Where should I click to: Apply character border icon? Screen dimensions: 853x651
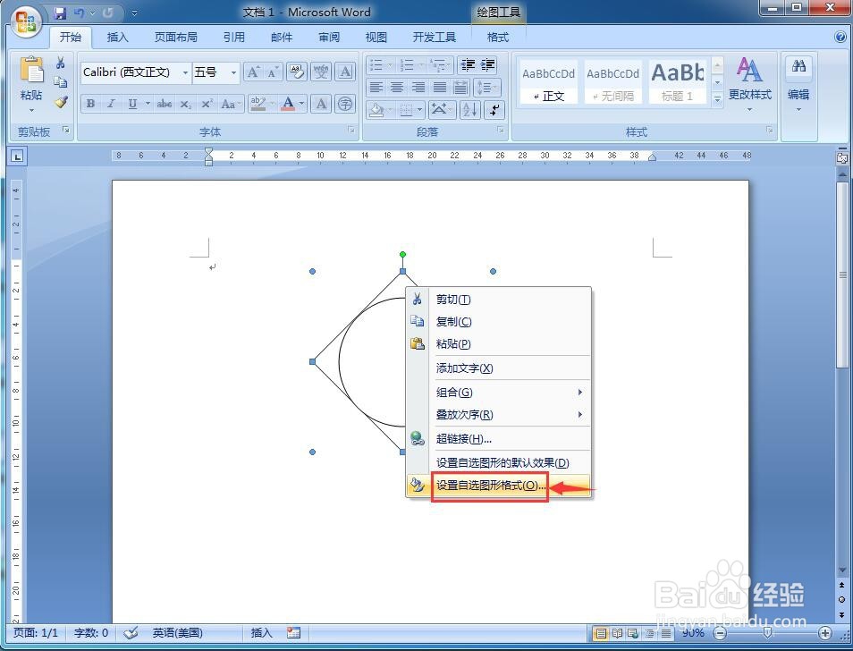point(345,72)
